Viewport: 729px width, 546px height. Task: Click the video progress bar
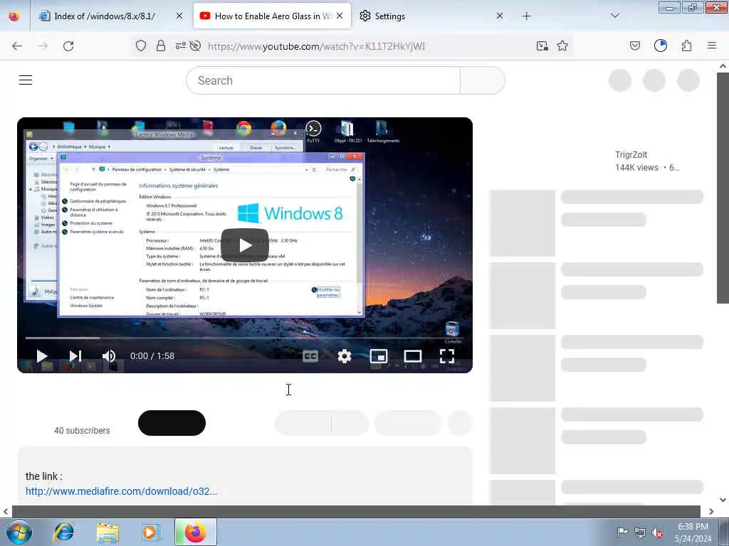(x=245, y=338)
